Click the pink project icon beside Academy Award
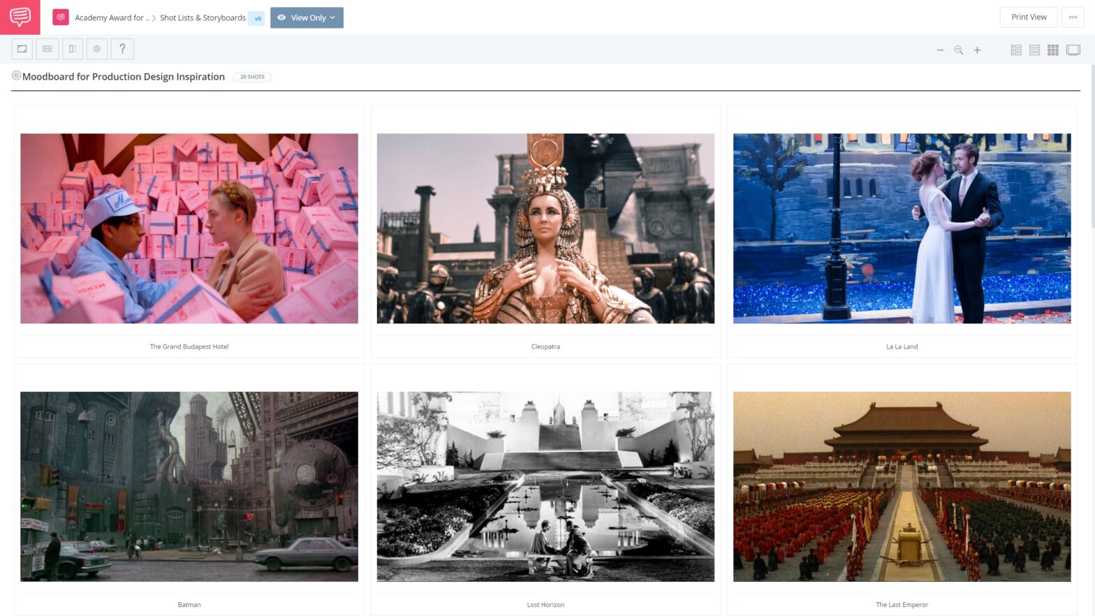This screenshot has width=1095, height=616. [x=61, y=17]
